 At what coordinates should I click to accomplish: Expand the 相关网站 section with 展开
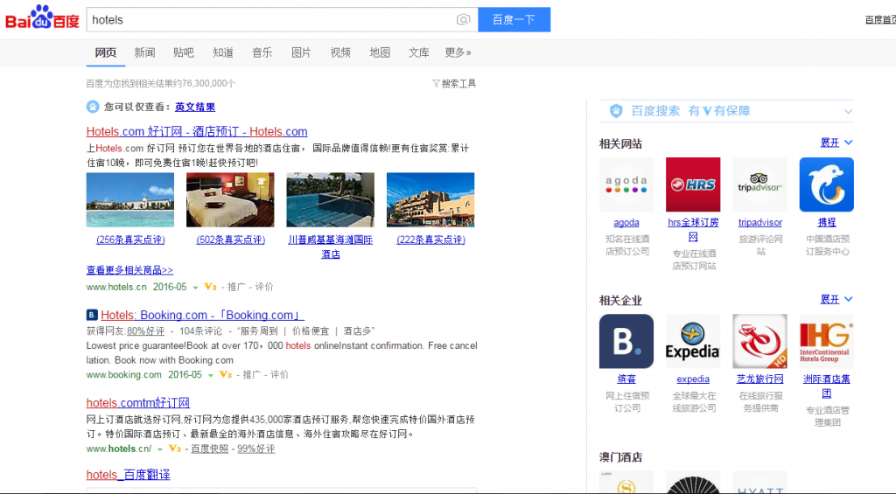[836, 143]
